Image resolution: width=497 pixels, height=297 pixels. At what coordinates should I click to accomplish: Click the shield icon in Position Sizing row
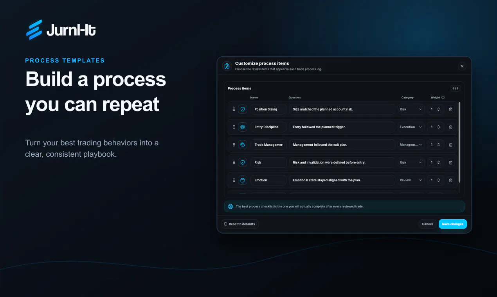pos(243,109)
